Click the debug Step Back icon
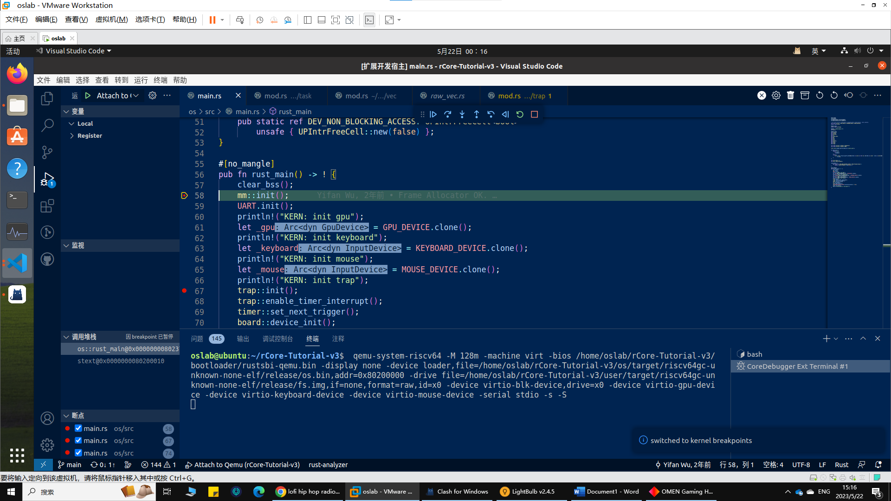The height and width of the screenshot is (501, 891). 491,114
